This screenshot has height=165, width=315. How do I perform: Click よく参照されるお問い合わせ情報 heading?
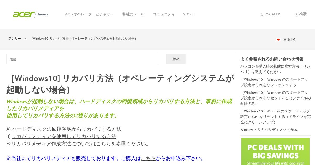click(272, 59)
